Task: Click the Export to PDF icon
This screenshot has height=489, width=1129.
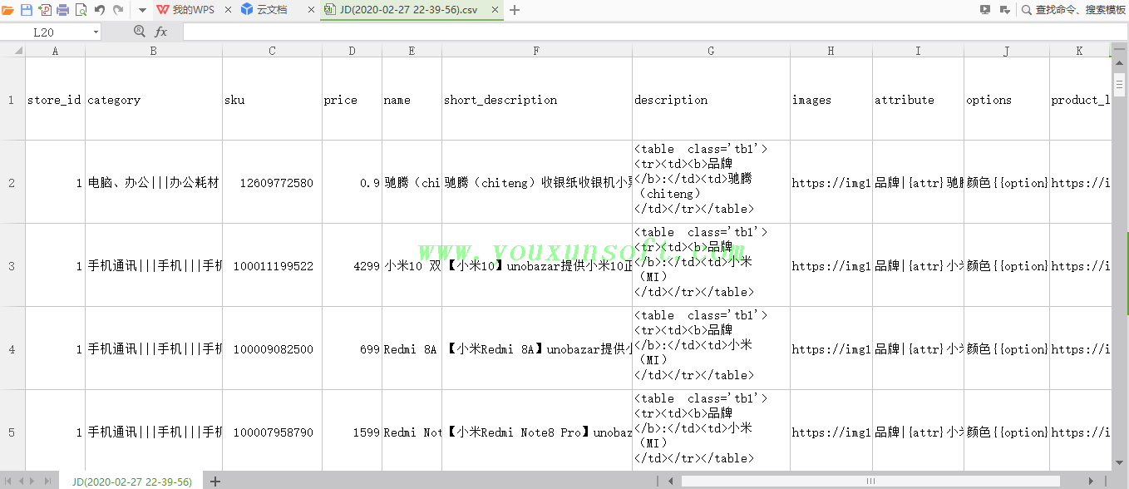Action: (x=44, y=10)
